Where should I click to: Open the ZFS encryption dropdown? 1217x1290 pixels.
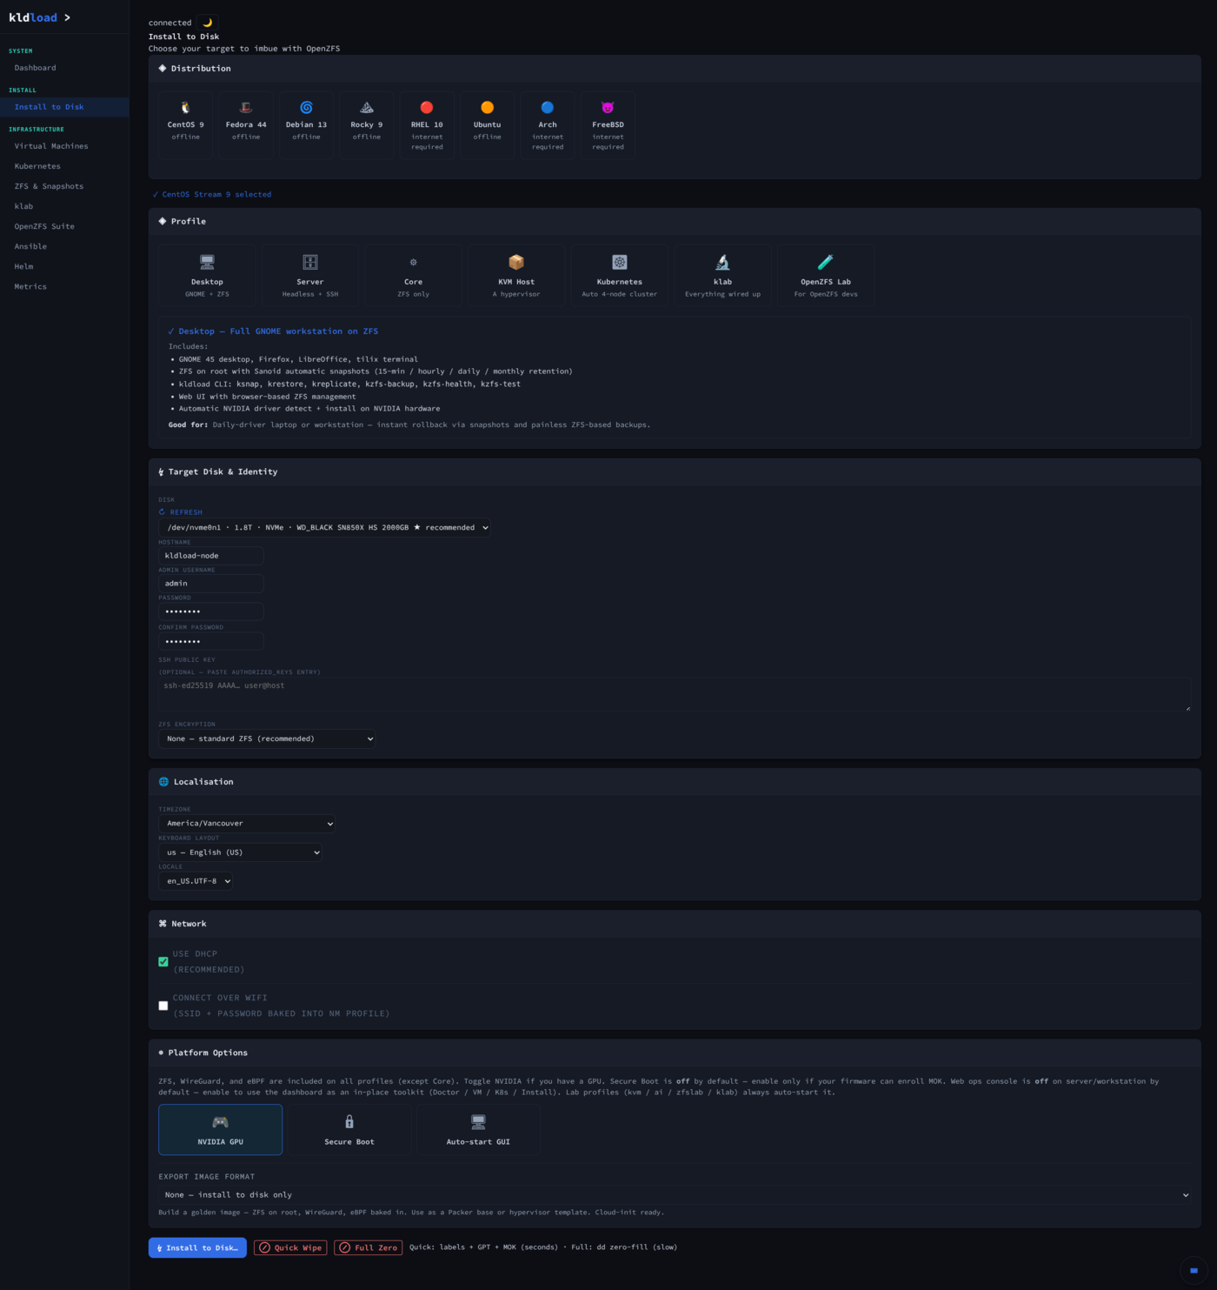[268, 739]
